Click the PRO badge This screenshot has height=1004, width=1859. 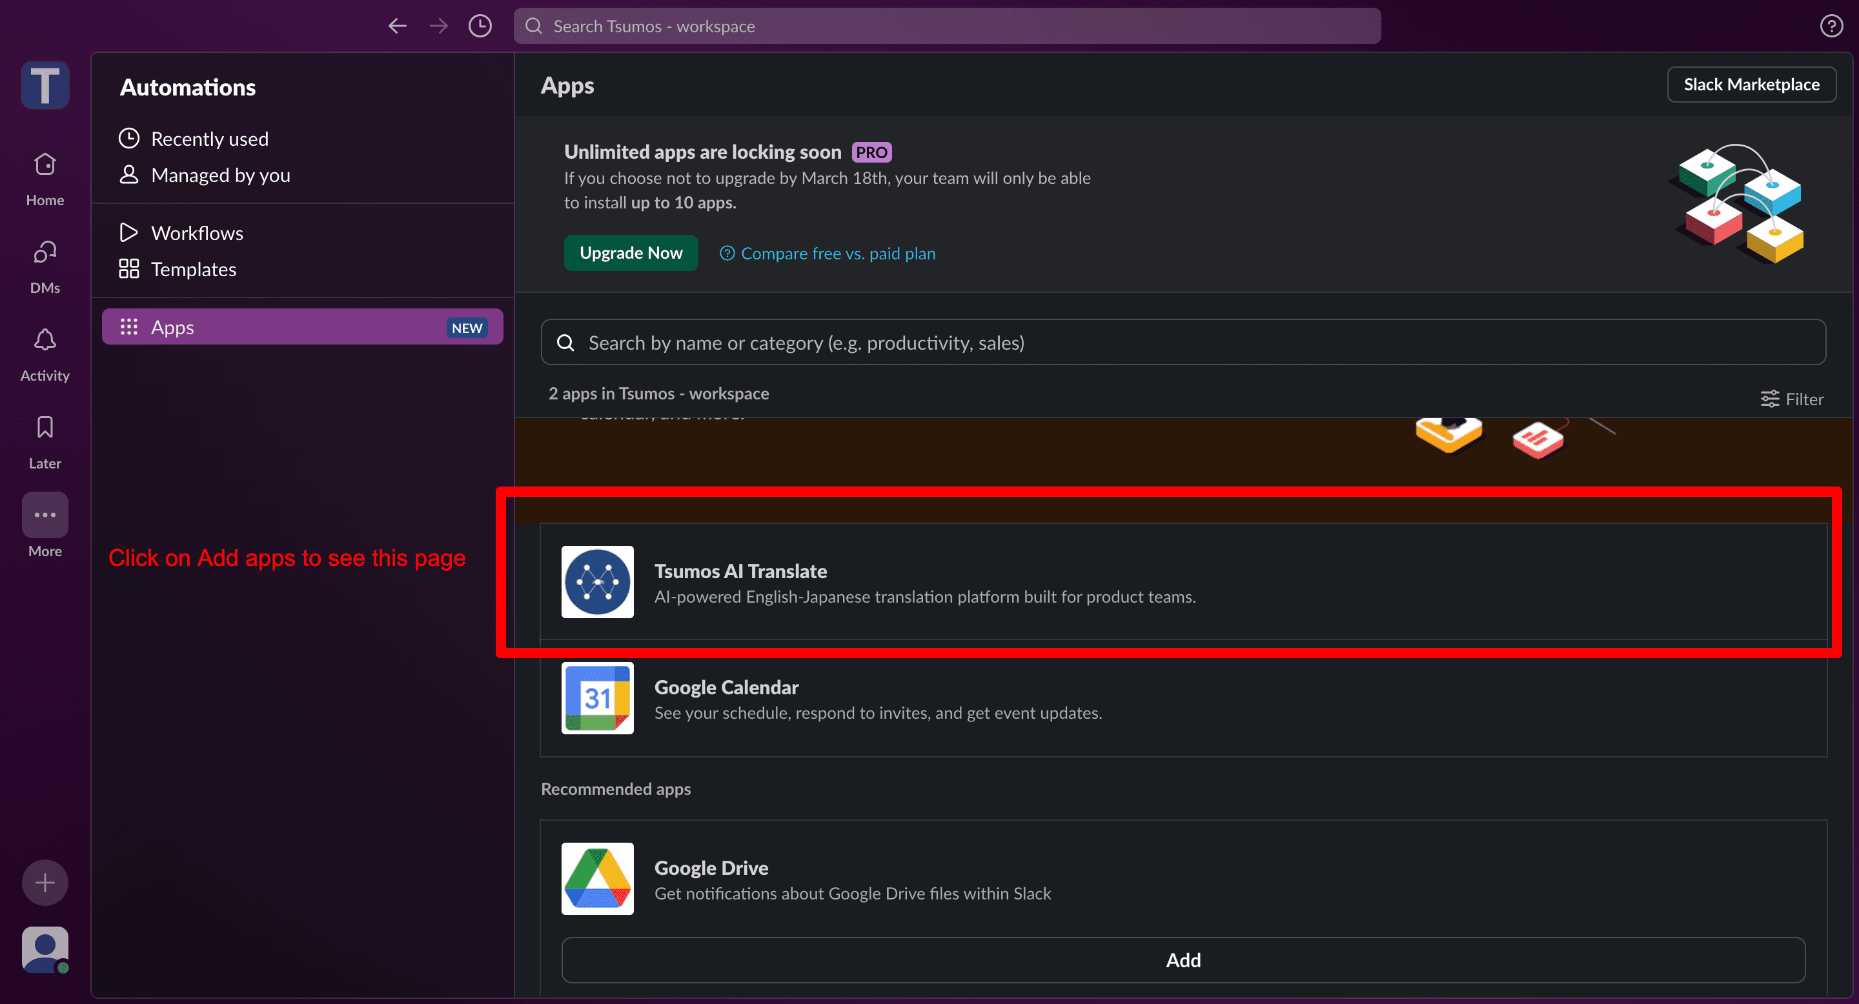[x=871, y=152]
